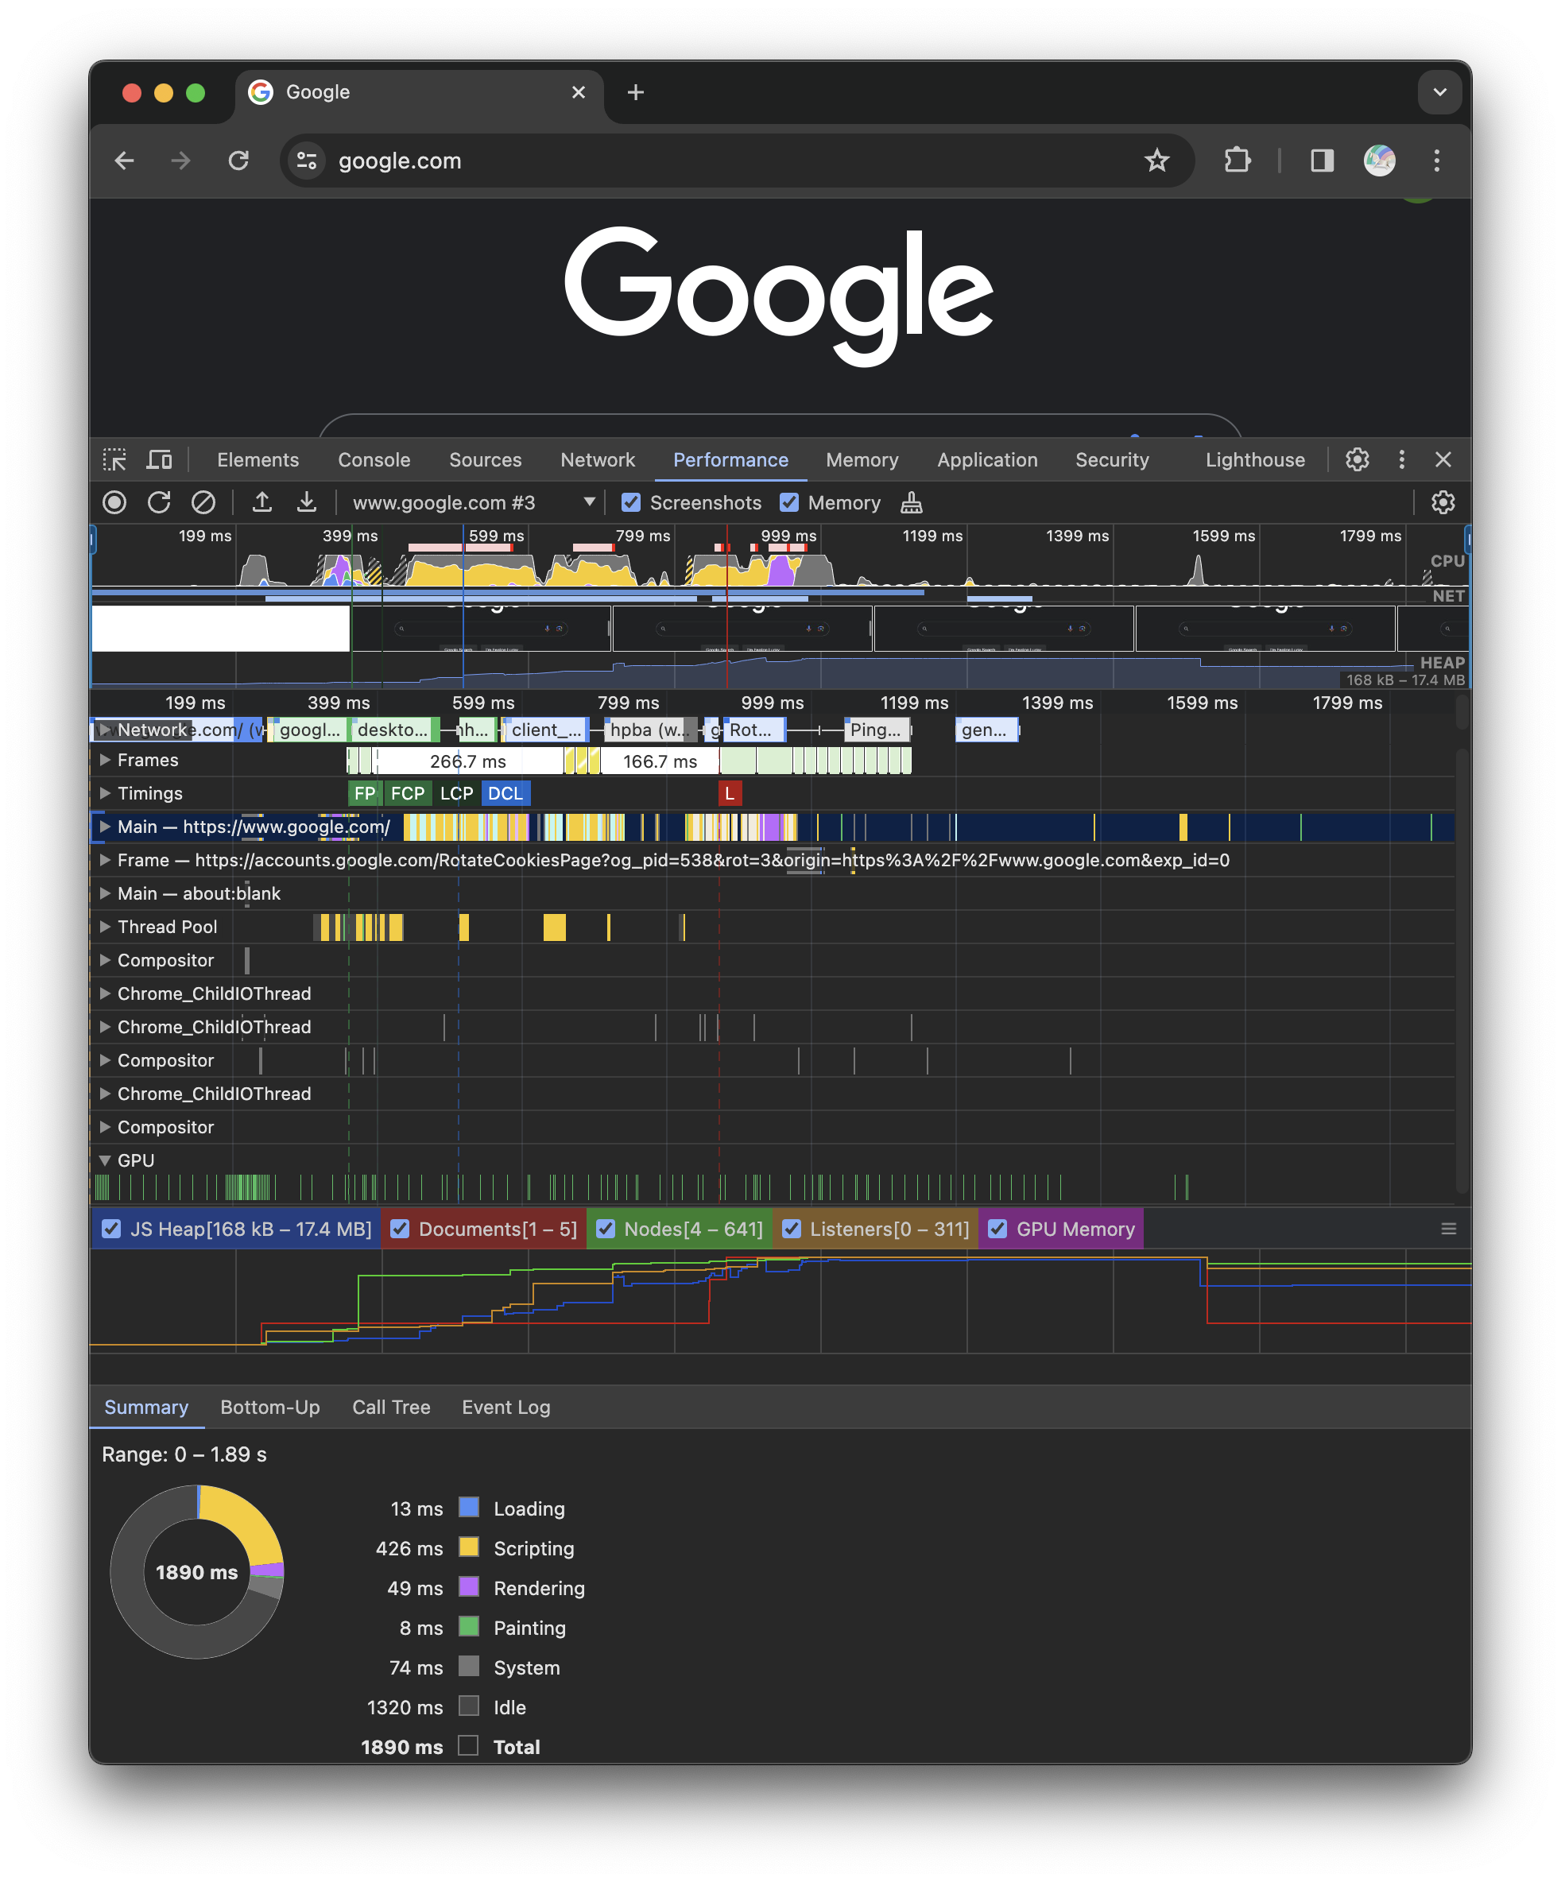The width and height of the screenshot is (1561, 1882).
Task: Click the collect garbage broom icon
Action: (x=912, y=503)
